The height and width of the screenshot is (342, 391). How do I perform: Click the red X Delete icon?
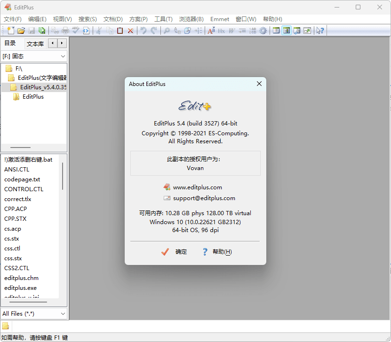click(130, 31)
